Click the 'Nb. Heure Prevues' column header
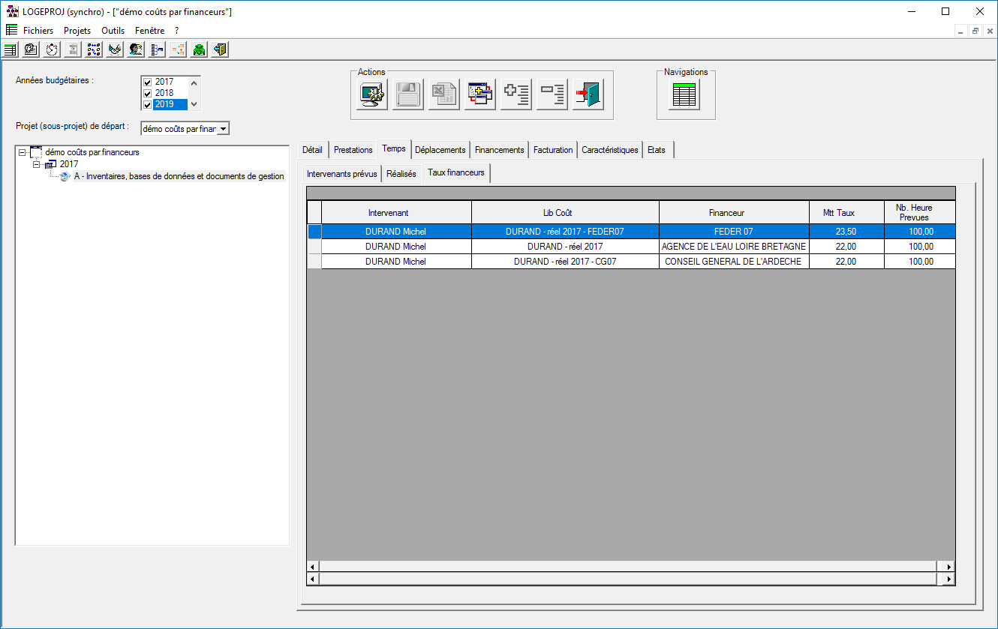Image resolution: width=998 pixels, height=629 pixels. (x=920, y=213)
